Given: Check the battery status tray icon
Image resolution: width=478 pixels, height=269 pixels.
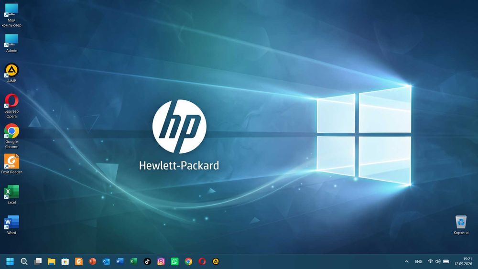Looking at the screenshot, I should coord(446,261).
